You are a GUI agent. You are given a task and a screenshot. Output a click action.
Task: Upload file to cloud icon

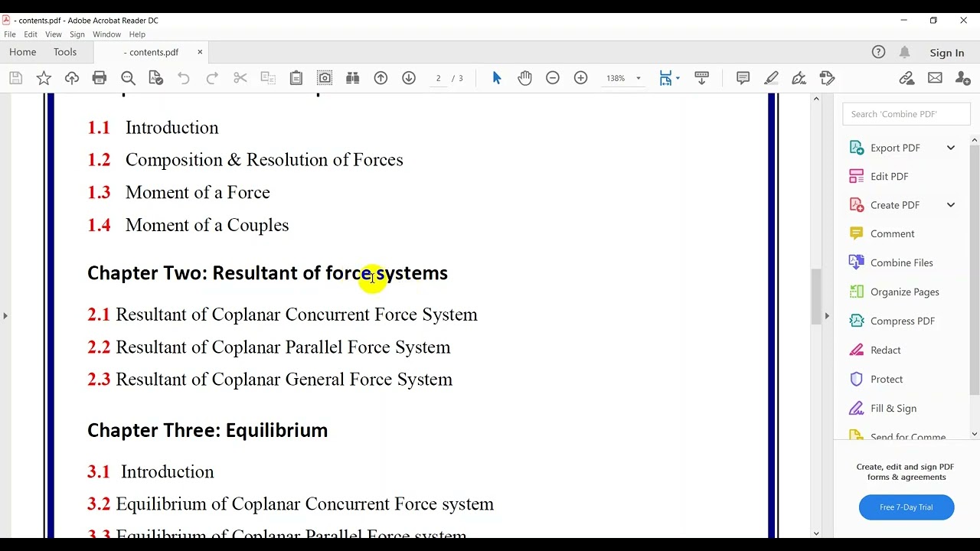[72, 78]
